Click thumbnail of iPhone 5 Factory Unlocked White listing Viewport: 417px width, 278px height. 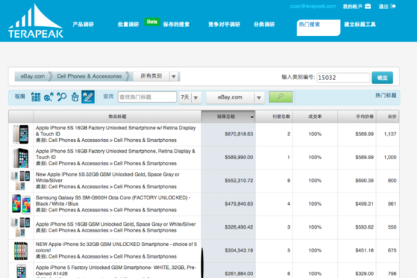pos(21,271)
